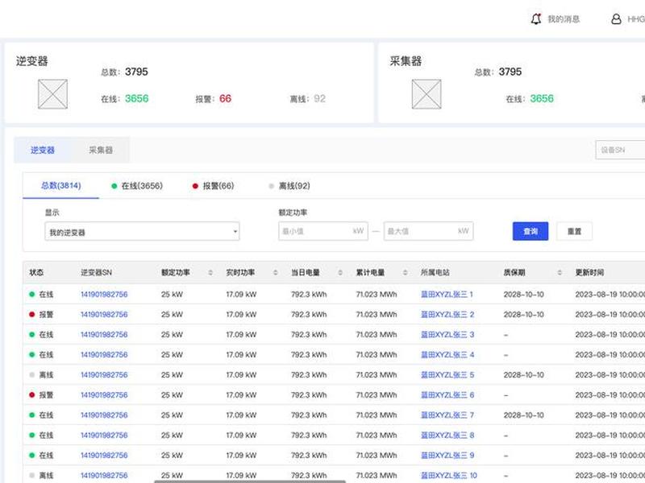The width and height of the screenshot is (645, 483).
Task: Click the table horizontal scrollbar
Action: [250, 481]
